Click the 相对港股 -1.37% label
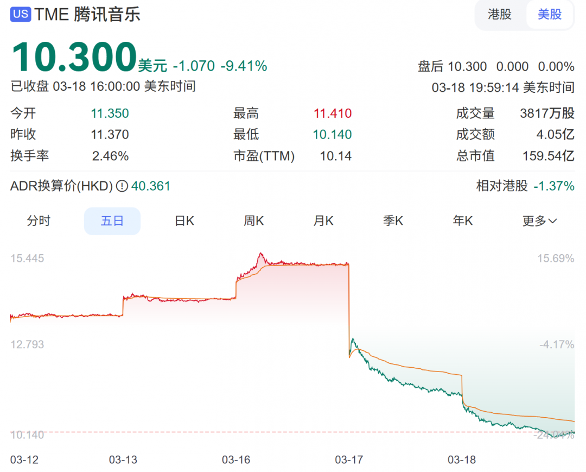 [525, 186]
